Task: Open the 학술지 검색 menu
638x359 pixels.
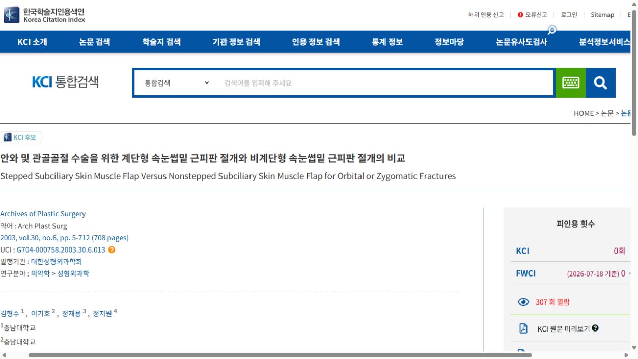Action: [x=161, y=42]
